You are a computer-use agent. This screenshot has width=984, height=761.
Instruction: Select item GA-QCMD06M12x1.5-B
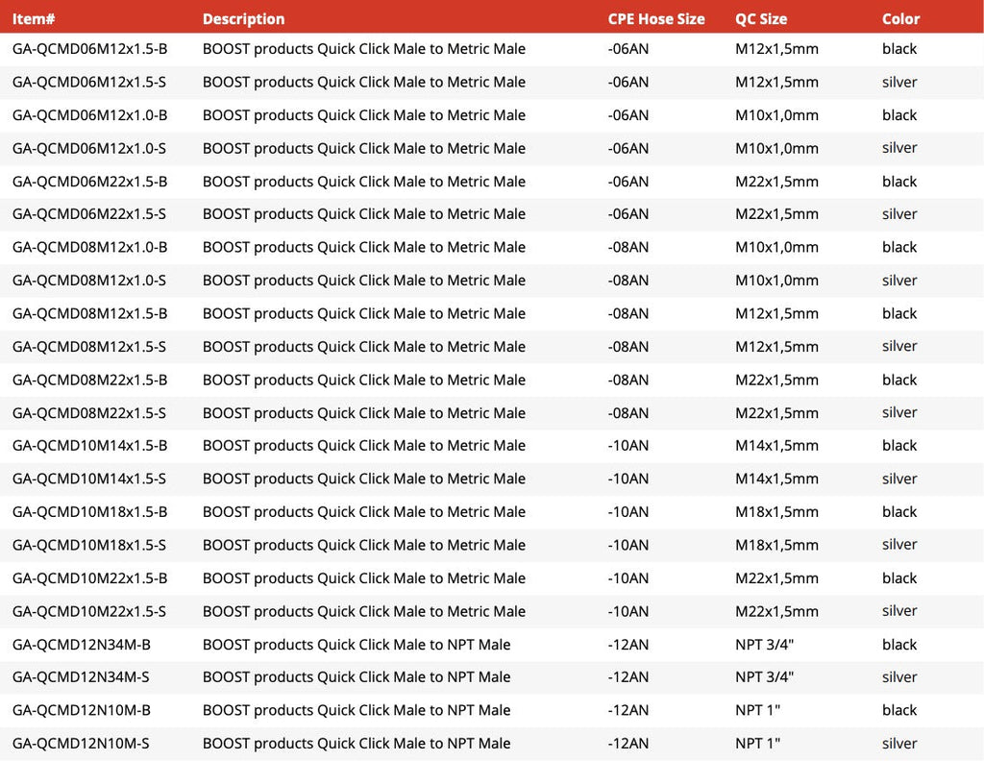89,49
